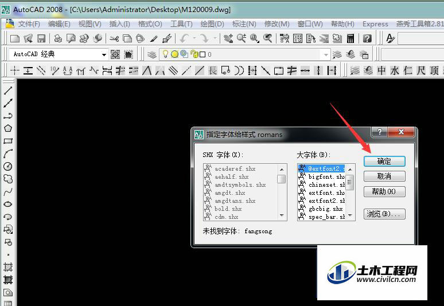
Task: Select the Ellipse tool
Action: [x=8, y=204]
